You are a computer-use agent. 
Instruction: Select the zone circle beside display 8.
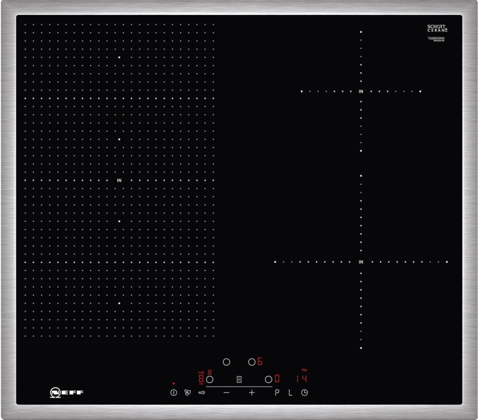pyautogui.click(x=210, y=380)
